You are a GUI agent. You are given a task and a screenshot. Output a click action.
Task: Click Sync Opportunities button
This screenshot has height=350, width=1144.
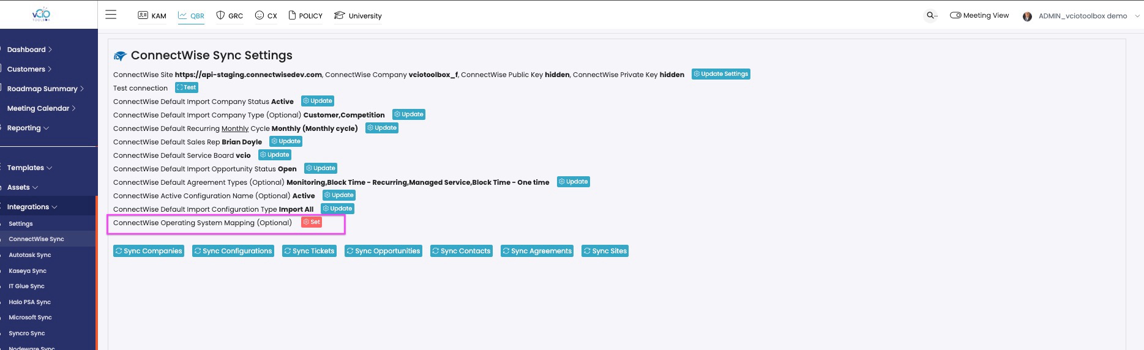383,251
